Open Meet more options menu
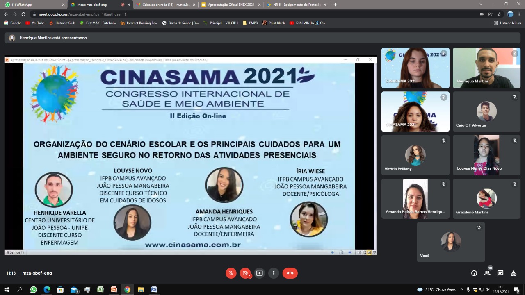The image size is (525, 295). [274, 273]
